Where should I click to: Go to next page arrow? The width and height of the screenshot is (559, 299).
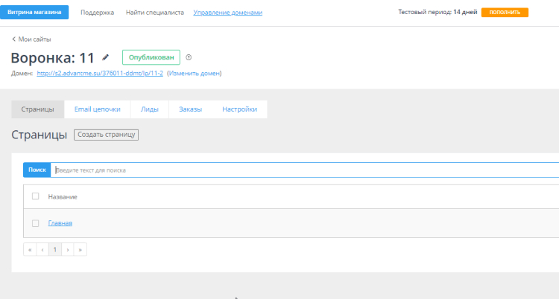[x=68, y=250]
